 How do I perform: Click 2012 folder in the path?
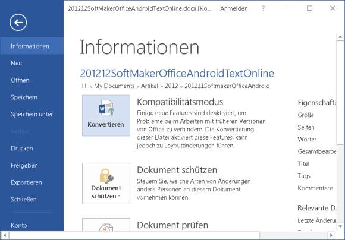coord(171,86)
